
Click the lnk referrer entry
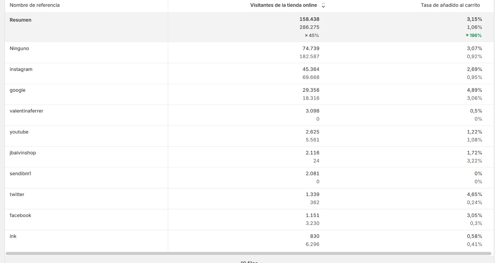click(x=13, y=236)
